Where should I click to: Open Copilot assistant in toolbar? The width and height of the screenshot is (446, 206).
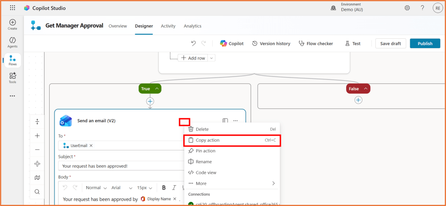[232, 43]
